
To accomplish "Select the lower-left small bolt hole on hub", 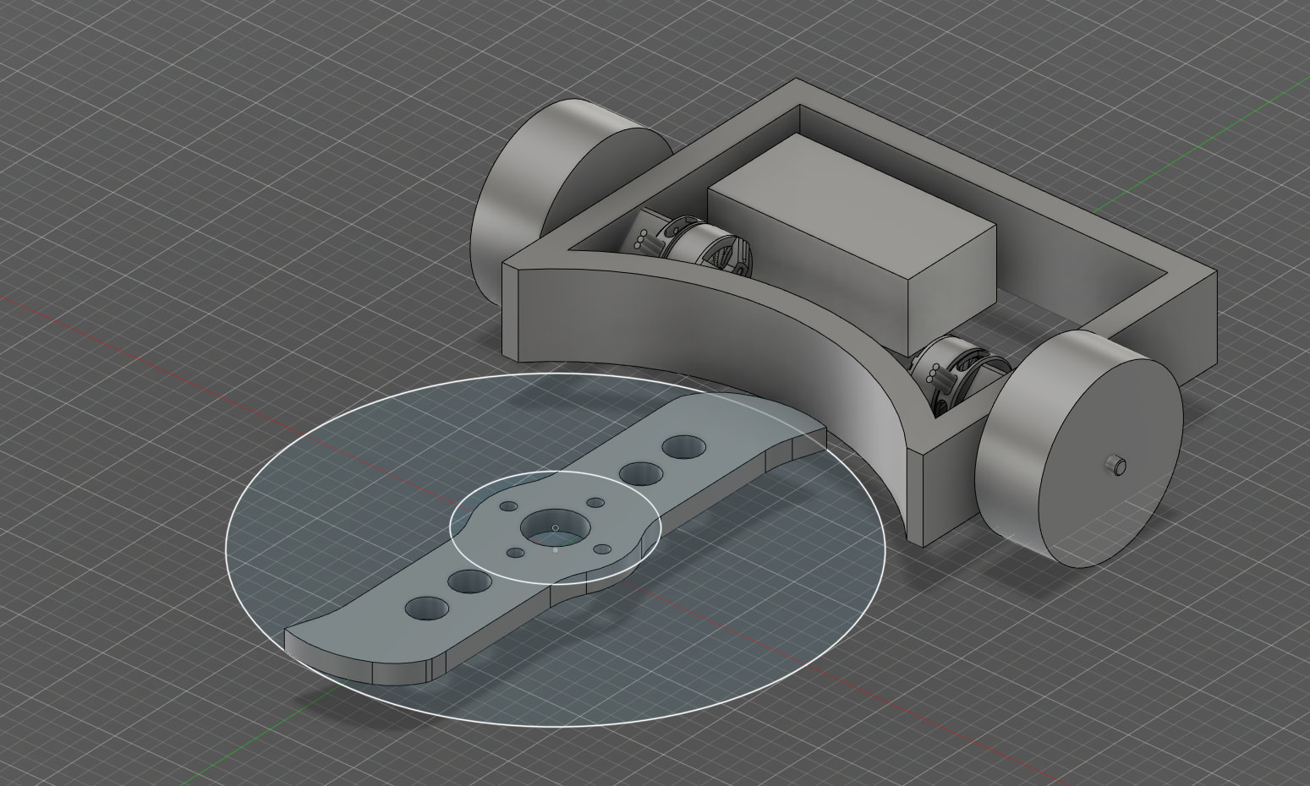I will click(514, 553).
